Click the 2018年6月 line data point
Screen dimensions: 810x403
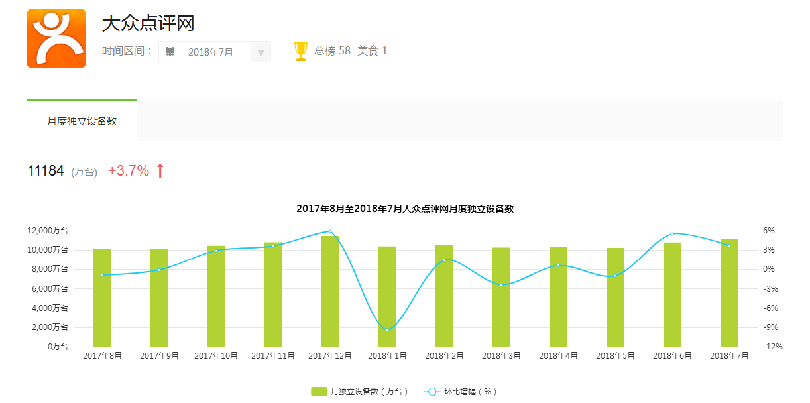coord(672,233)
